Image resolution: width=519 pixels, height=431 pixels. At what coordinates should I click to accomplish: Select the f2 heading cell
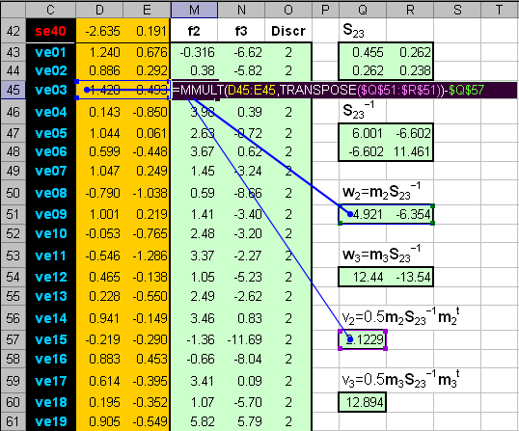[x=194, y=31]
